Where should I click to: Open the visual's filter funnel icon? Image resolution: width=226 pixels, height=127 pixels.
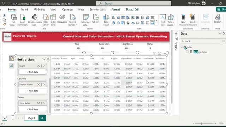(154, 53)
